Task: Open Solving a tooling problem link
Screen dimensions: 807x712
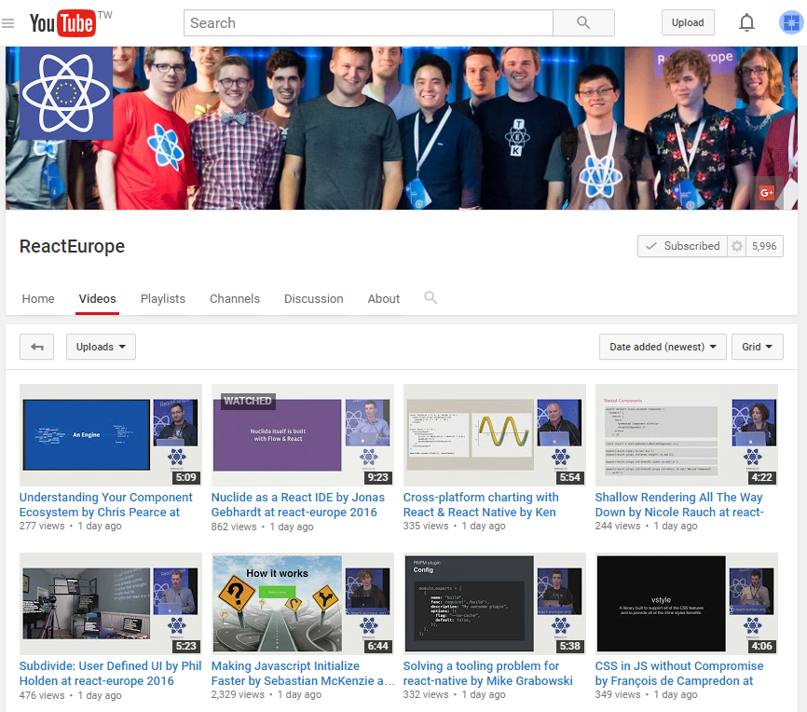Action: [488, 674]
